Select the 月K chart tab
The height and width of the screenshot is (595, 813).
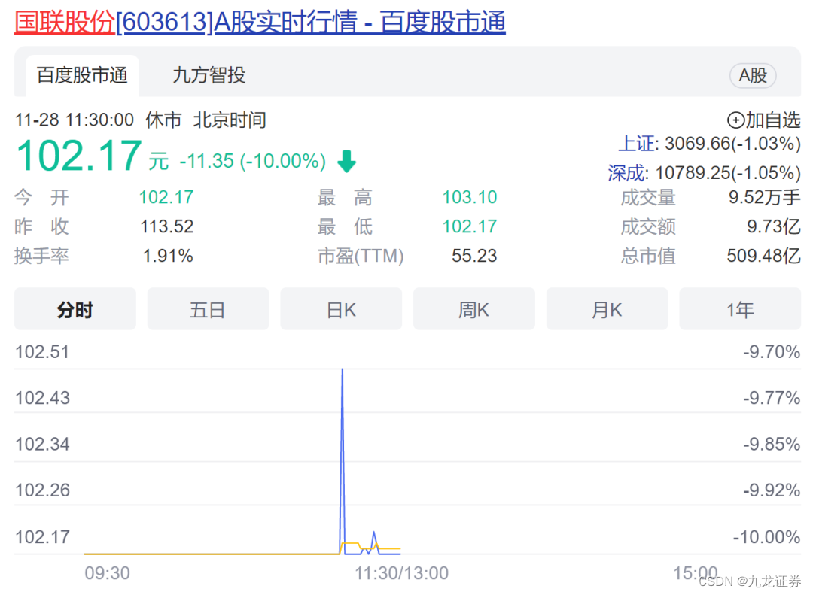pyautogui.click(x=607, y=309)
